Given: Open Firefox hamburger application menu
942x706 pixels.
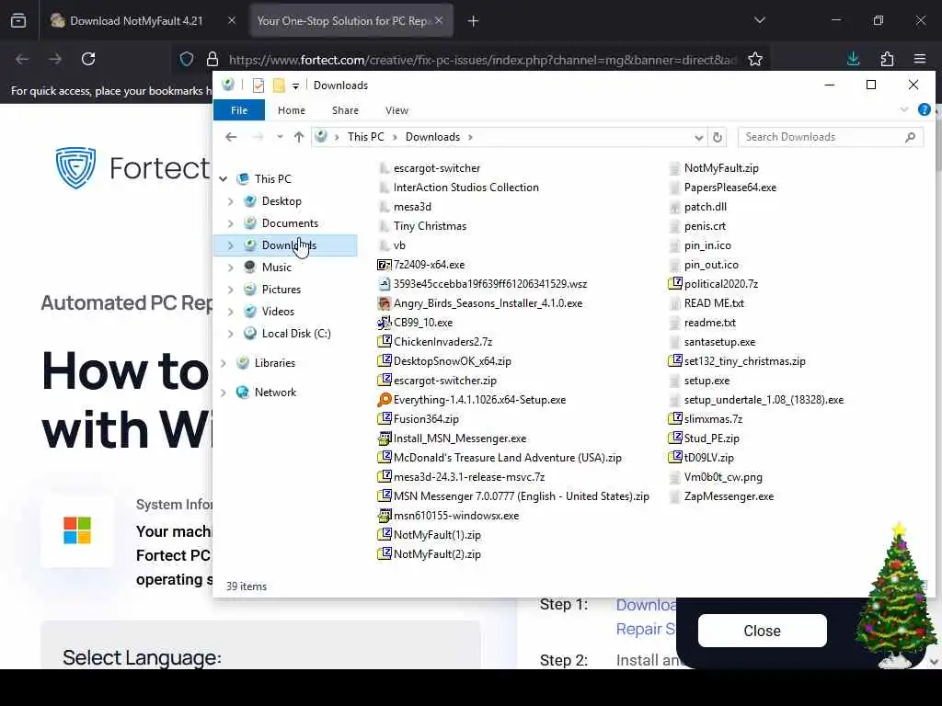Looking at the screenshot, I should tap(920, 59).
